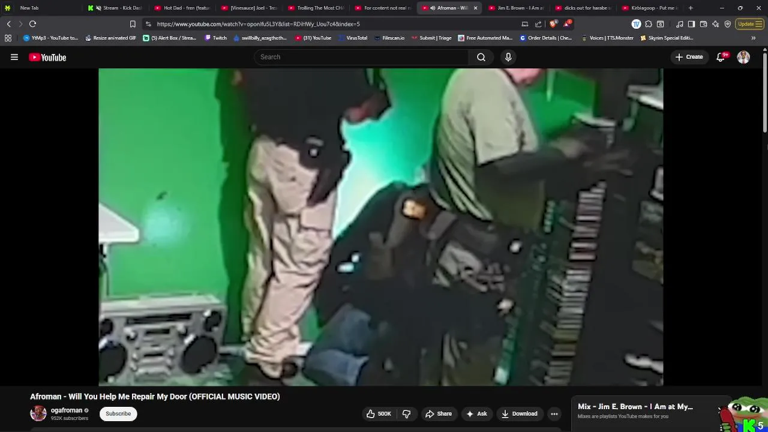Open the site settings icon in the address bar
Screen dimensions: 768x432
coord(148,24)
